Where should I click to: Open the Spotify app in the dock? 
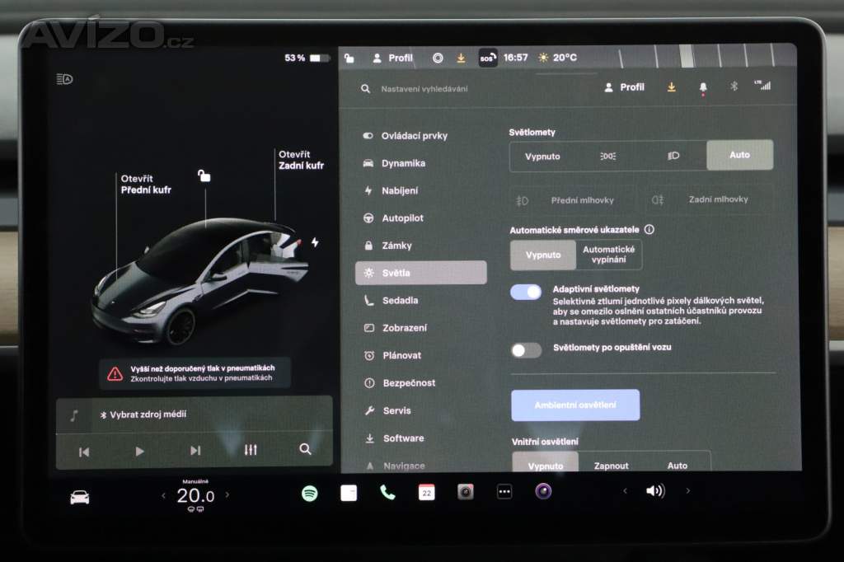pyautogui.click(x=310, y=493)
